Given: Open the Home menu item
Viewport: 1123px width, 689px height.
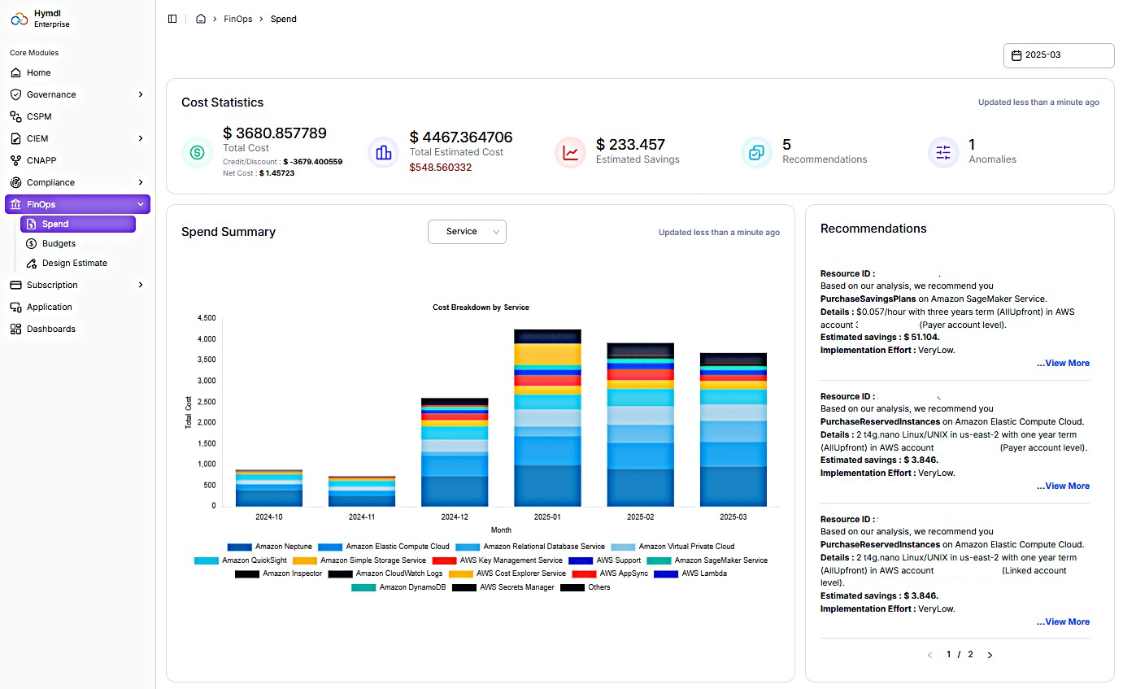Looking at the screenshot, I should pos(78,72).
